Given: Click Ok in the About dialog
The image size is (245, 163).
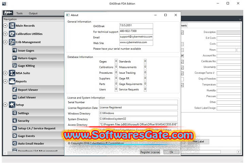Looking at the screenshot, I should click(171, 152).
